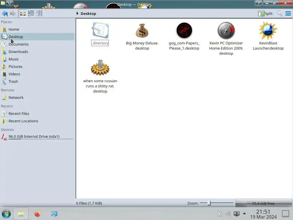Click the .directory file name label
This screenshot has height=220, width=293.
[x=100, y=43]
